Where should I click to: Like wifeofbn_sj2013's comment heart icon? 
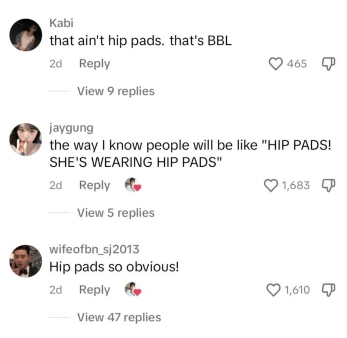[x=273, y=290]
